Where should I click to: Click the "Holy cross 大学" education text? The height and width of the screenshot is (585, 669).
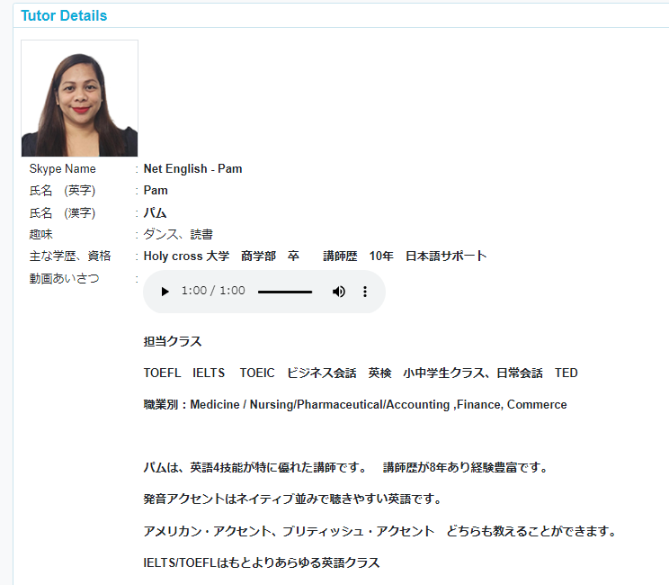(186, 256)
